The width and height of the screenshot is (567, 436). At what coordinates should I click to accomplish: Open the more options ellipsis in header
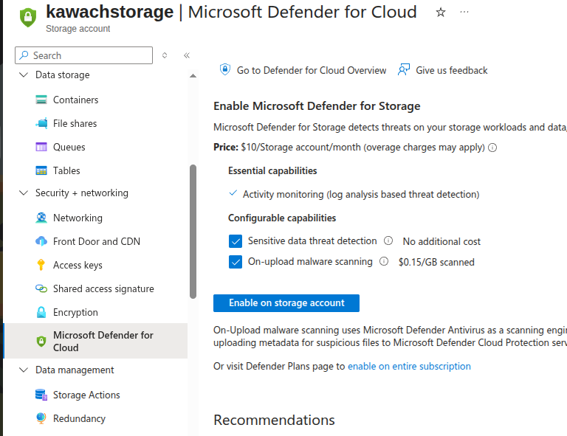(x=464, y=12)
